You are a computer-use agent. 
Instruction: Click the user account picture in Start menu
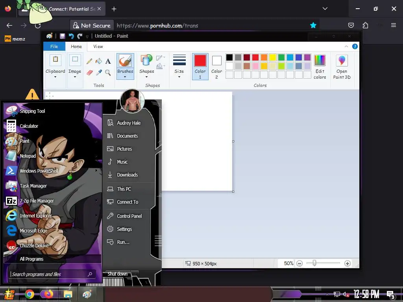pos(132,101)
